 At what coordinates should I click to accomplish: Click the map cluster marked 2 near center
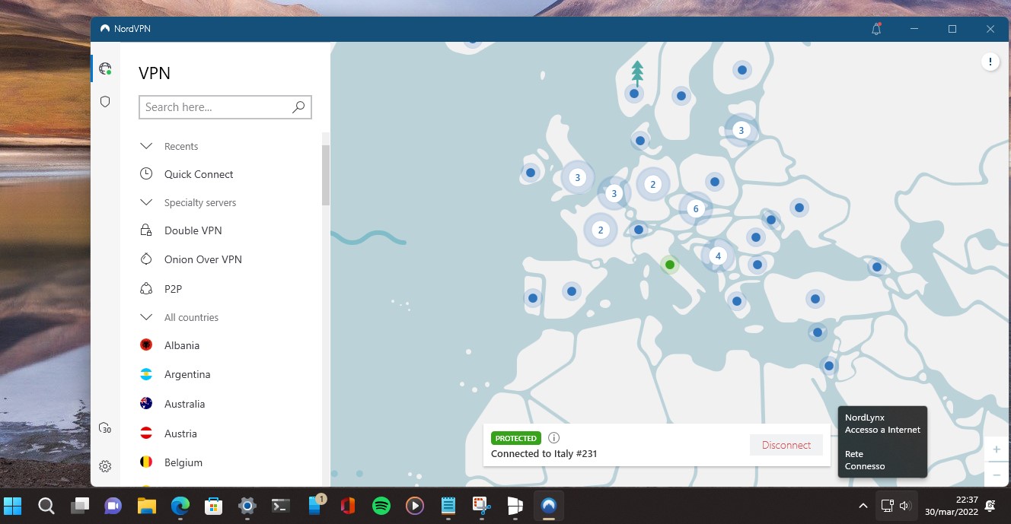coord(652,184)
